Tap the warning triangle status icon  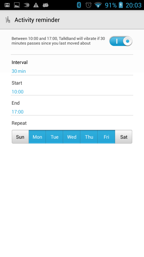[36, 5]
